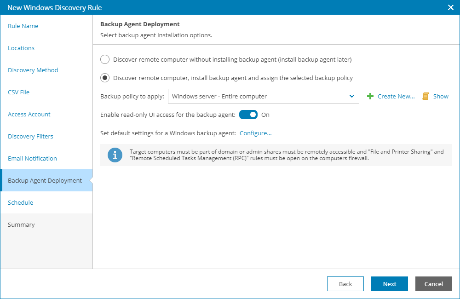Close the New Windows Discovery Rule dialog
The image size is (460, 299).
[451, 7]
